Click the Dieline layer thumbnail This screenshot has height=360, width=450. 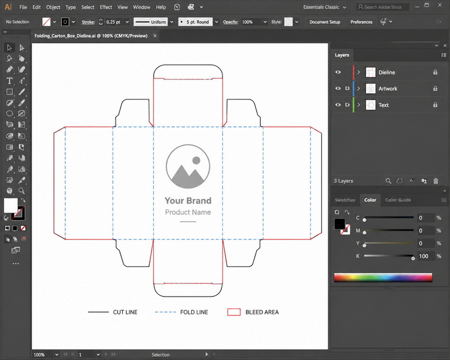pos(371,73)
